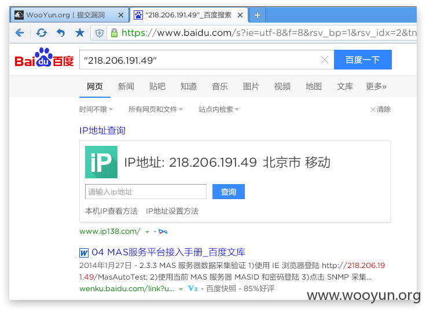Click the Word document icon beside 04 MAS
The image size is (426, 312).
click(x=84, y=253)
